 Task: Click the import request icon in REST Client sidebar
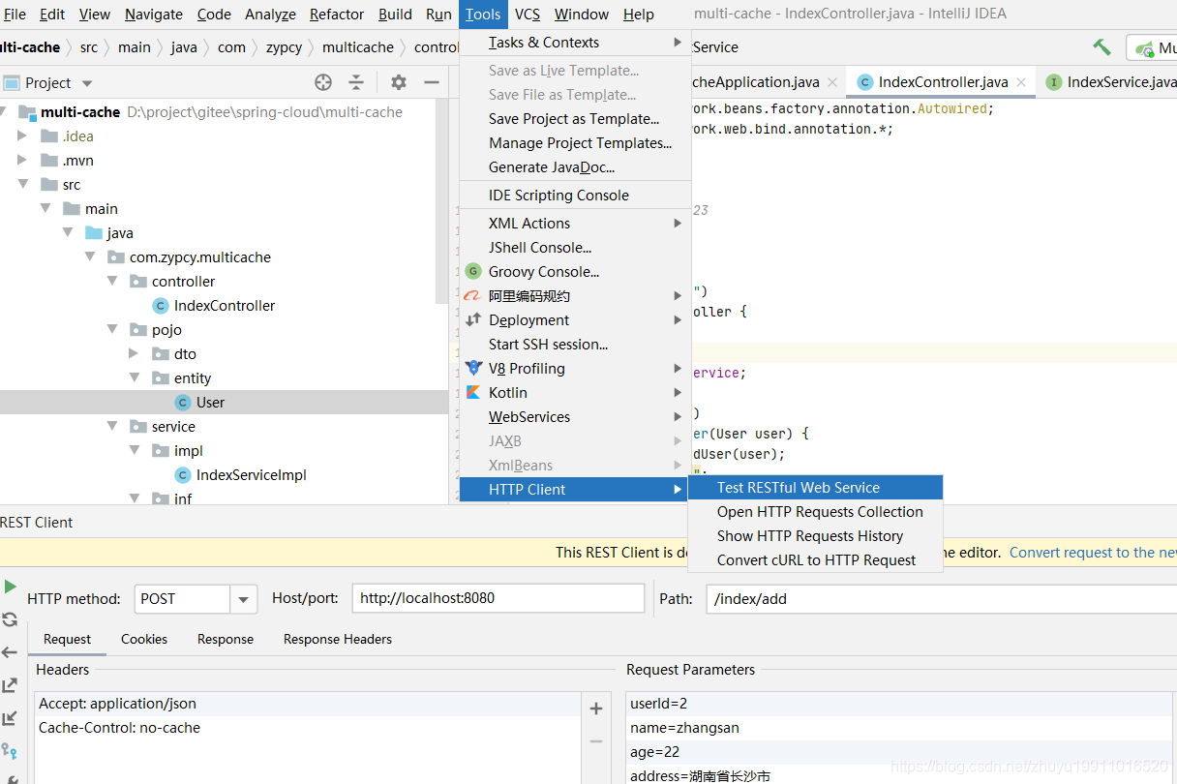pyautogui.click(x=10, y=718)
